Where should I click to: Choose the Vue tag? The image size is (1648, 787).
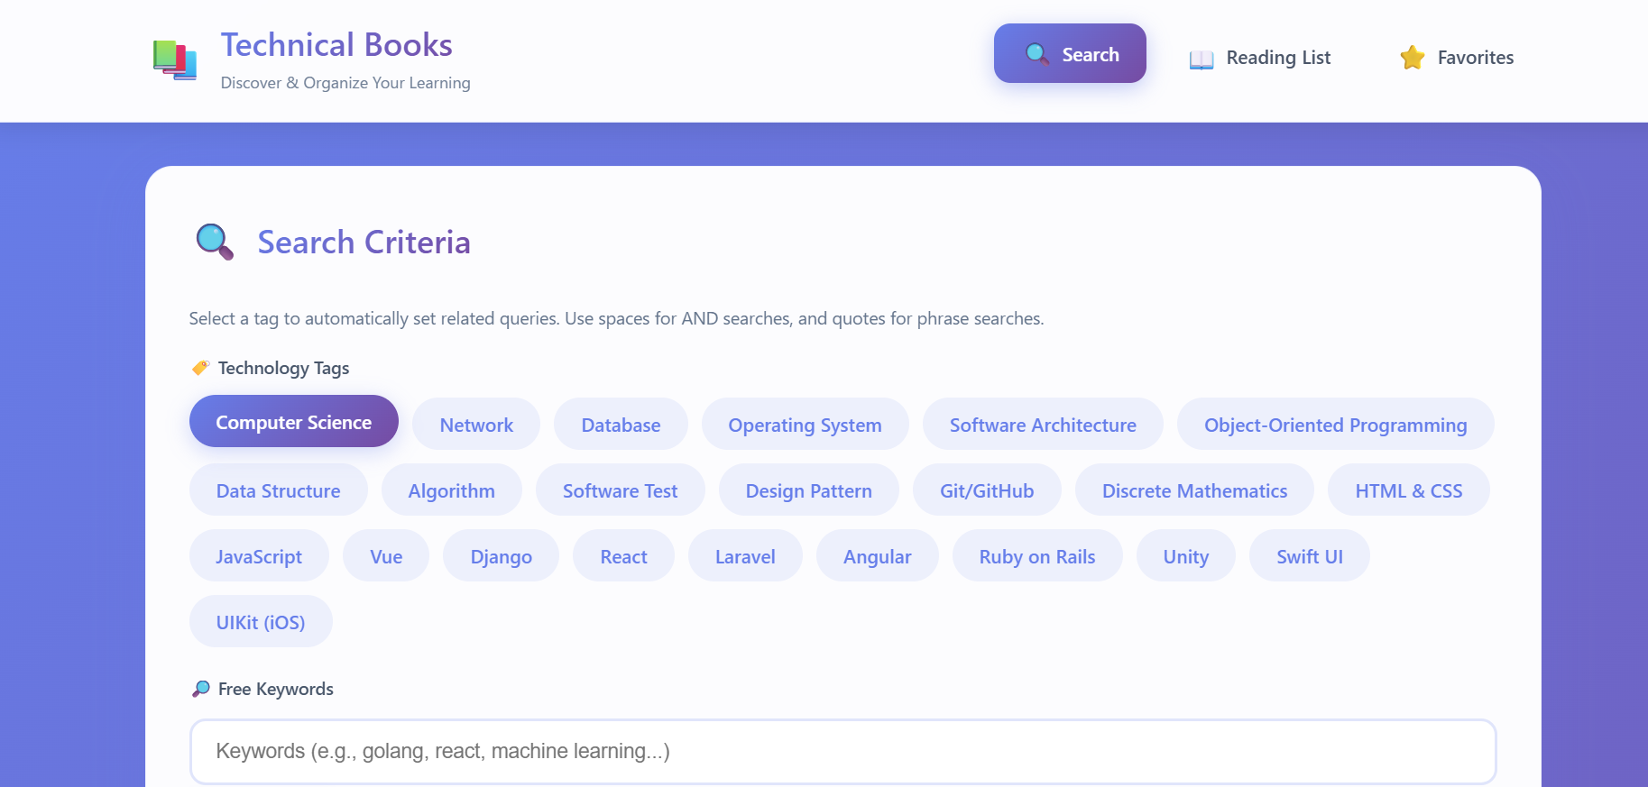386,555
